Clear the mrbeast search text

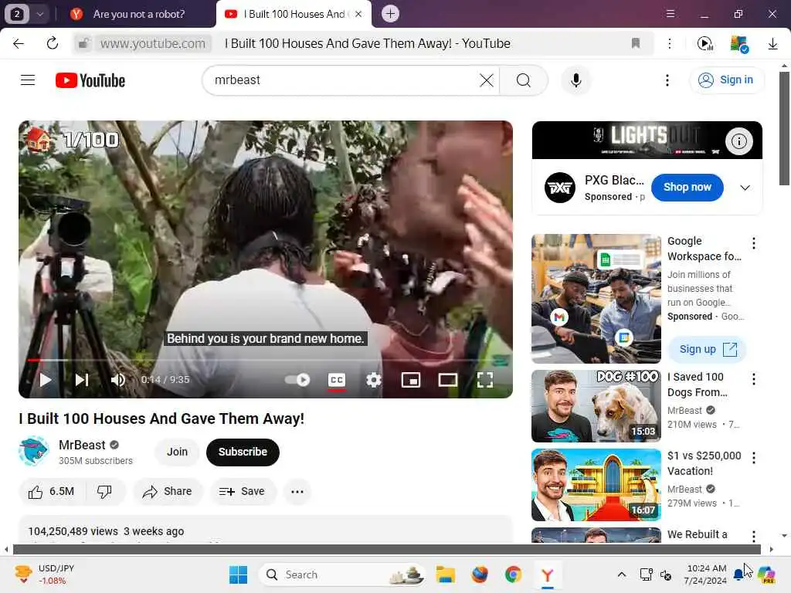487,80
